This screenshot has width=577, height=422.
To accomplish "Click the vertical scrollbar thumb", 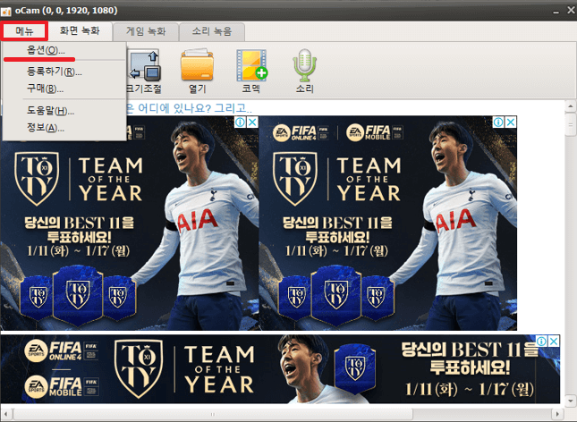I will pyautogui.click(x=571, y=125).
